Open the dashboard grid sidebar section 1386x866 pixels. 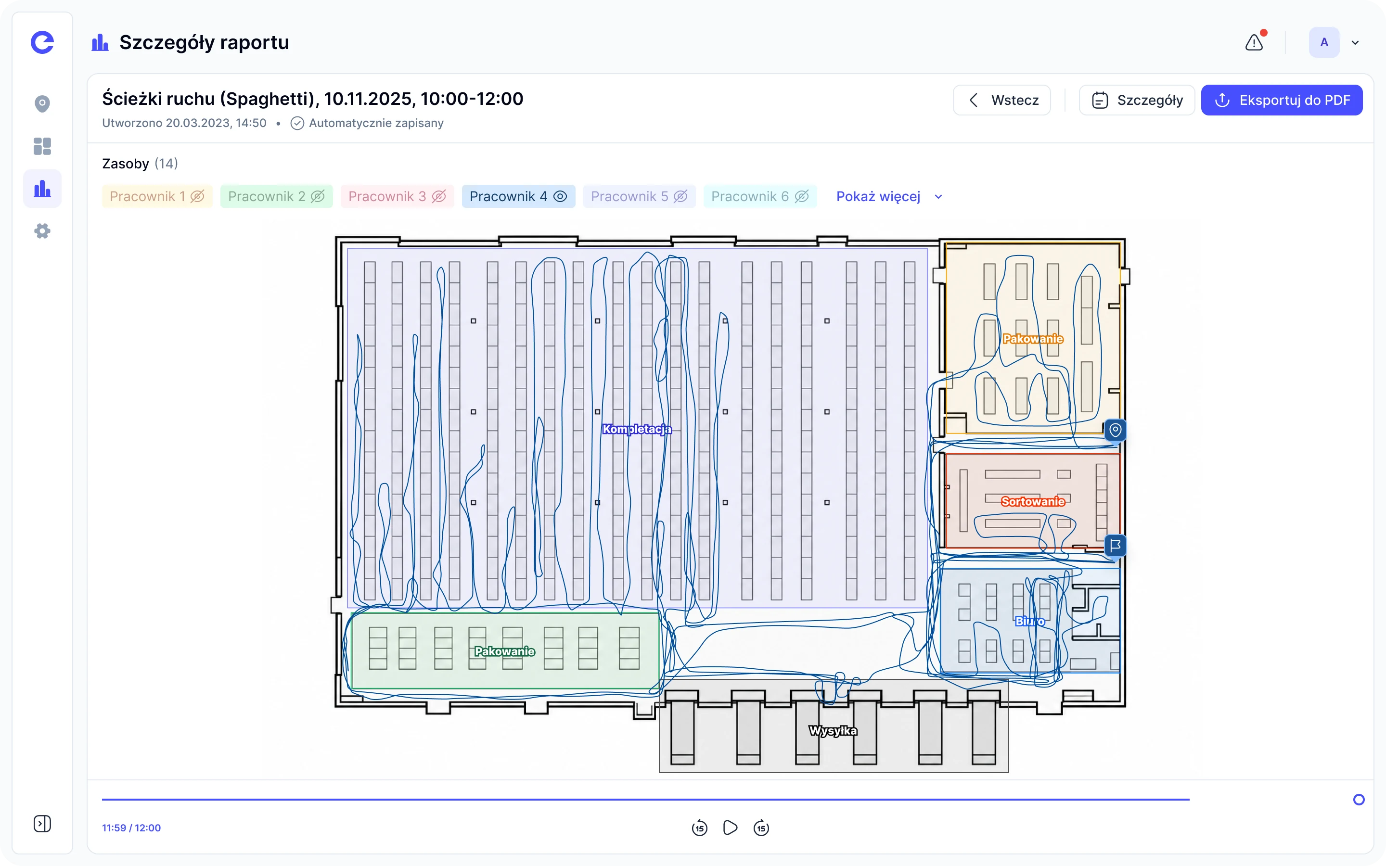click(42, 146)
